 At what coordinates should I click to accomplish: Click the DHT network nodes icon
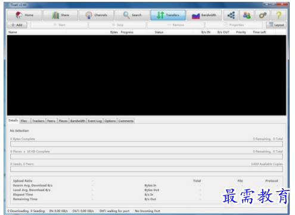click(x=231, y=15)
